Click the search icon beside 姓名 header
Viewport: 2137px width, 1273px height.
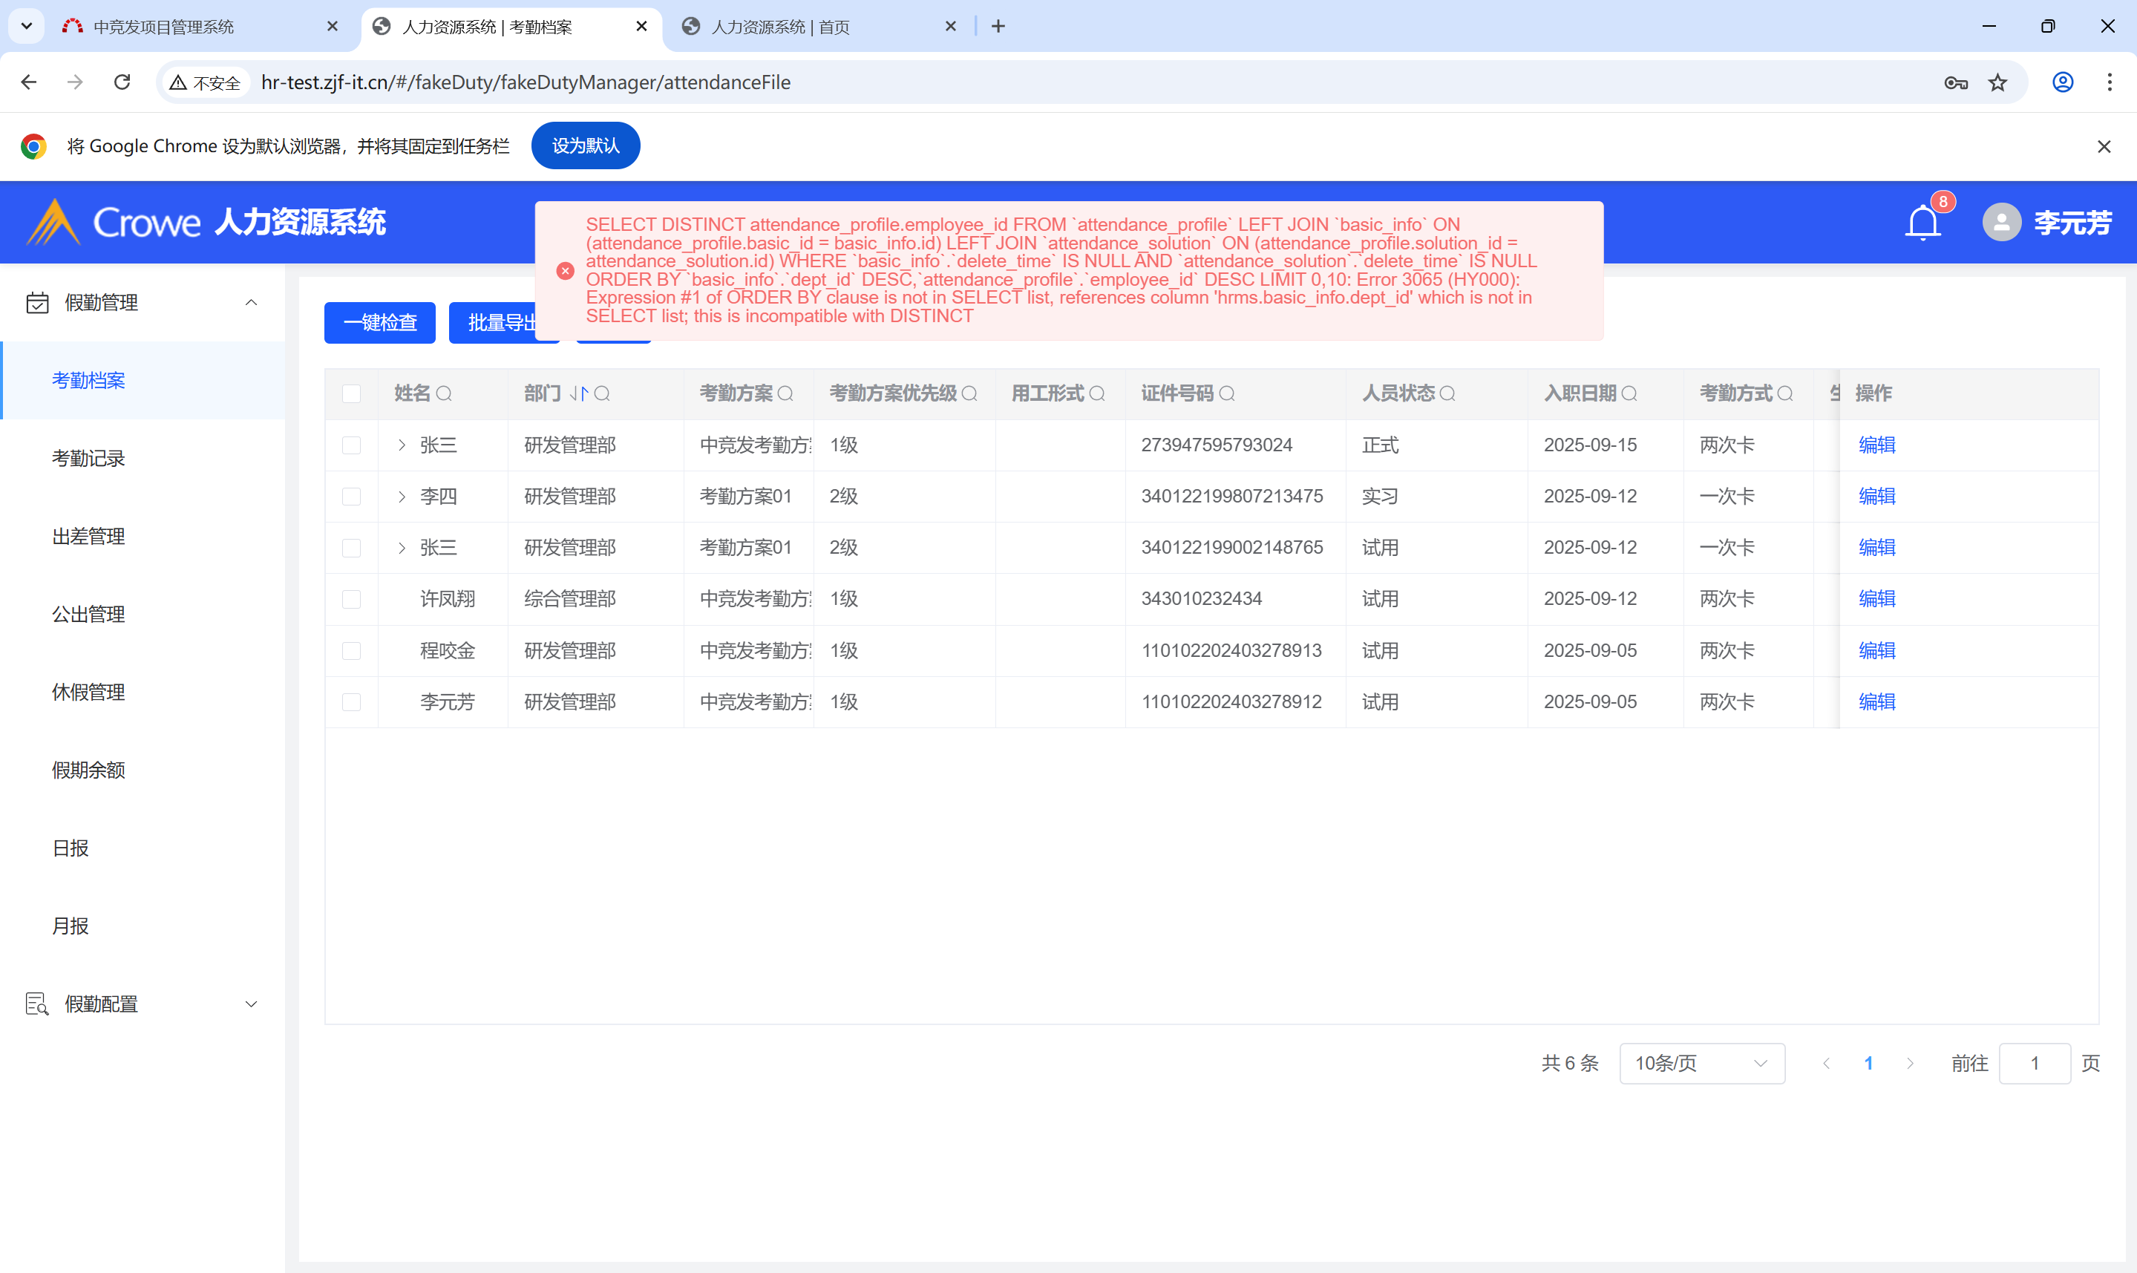(444, 393)
